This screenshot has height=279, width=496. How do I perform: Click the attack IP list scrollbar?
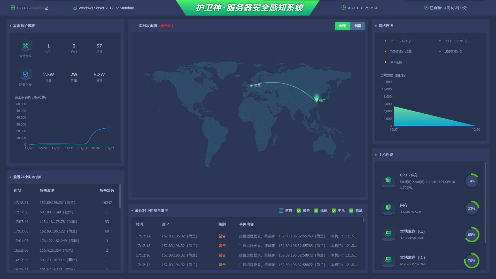(120, 196)
